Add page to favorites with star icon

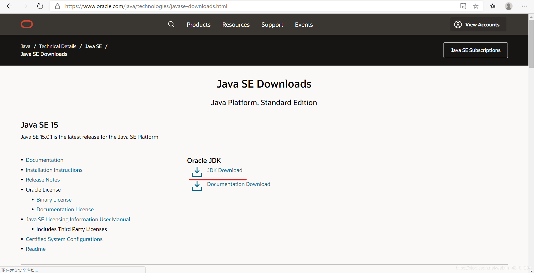[476, 6]
